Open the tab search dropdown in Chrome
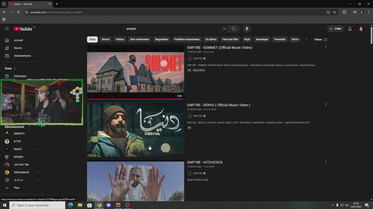373x209 pixels. [x=4, y=4]
